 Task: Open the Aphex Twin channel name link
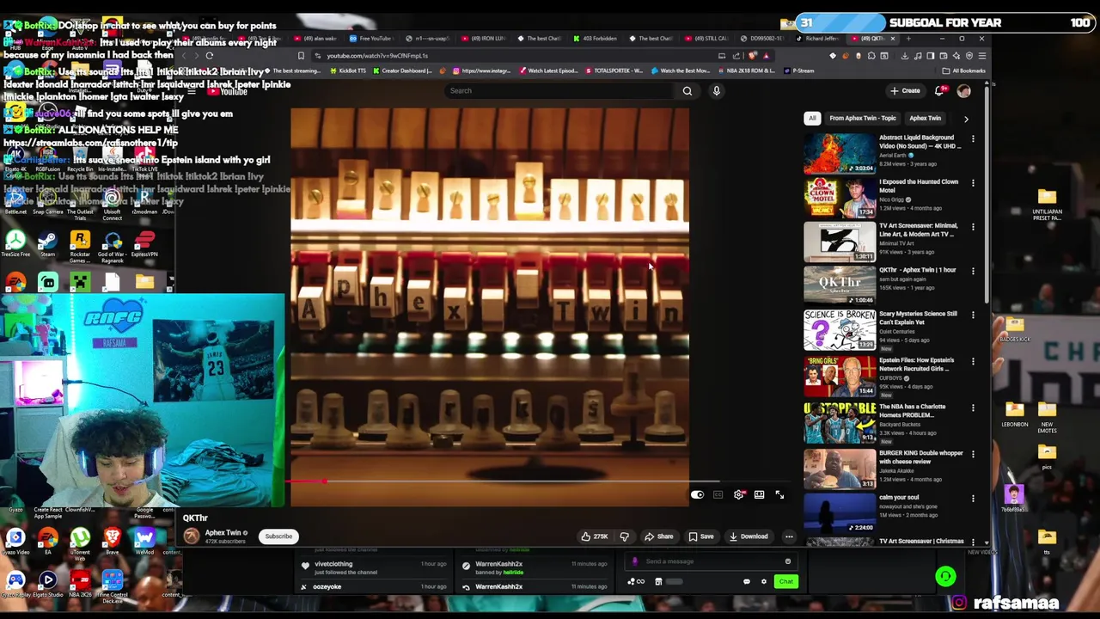223,533
